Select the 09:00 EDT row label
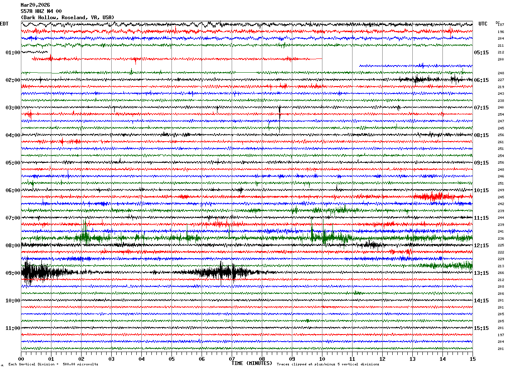 [13, 273]
